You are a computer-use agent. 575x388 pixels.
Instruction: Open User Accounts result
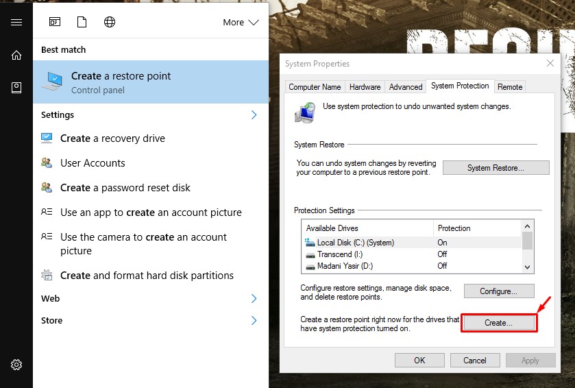point(151,163)
